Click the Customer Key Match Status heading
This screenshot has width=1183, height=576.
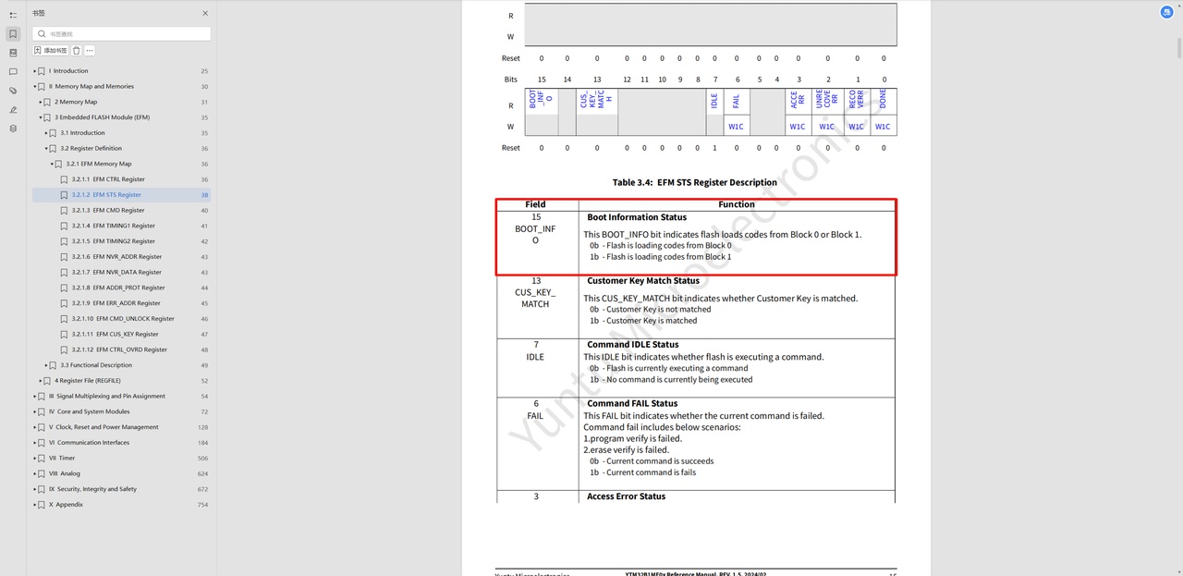643,280
